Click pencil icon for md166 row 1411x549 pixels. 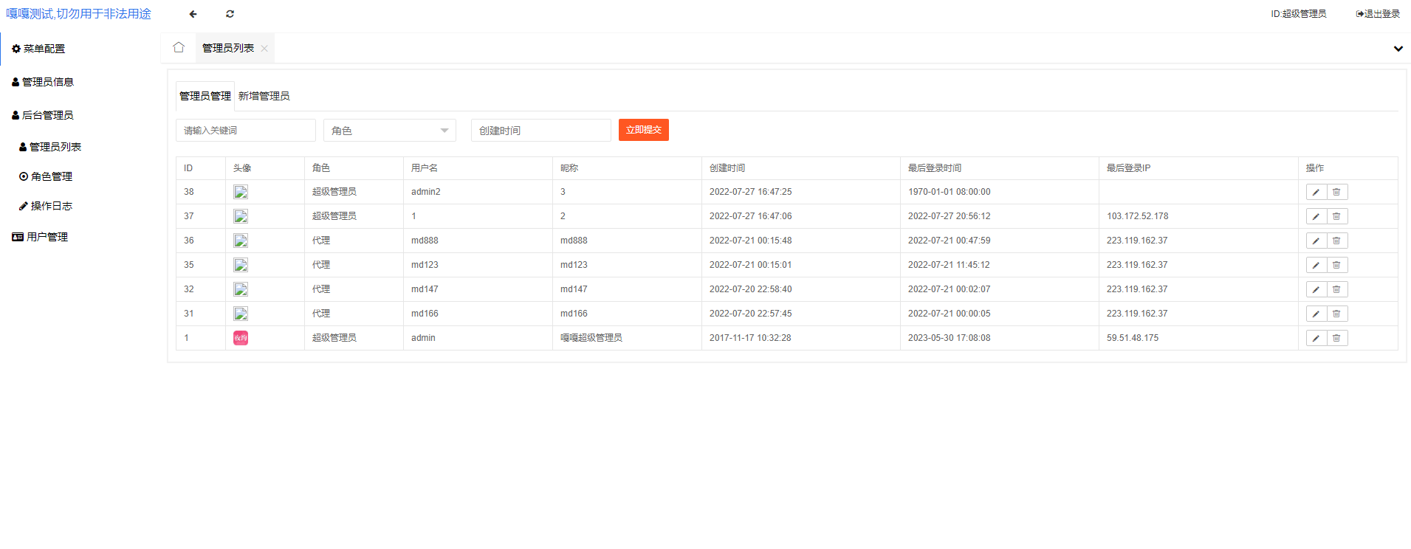pyautogui.click(x=1316, y=314)
